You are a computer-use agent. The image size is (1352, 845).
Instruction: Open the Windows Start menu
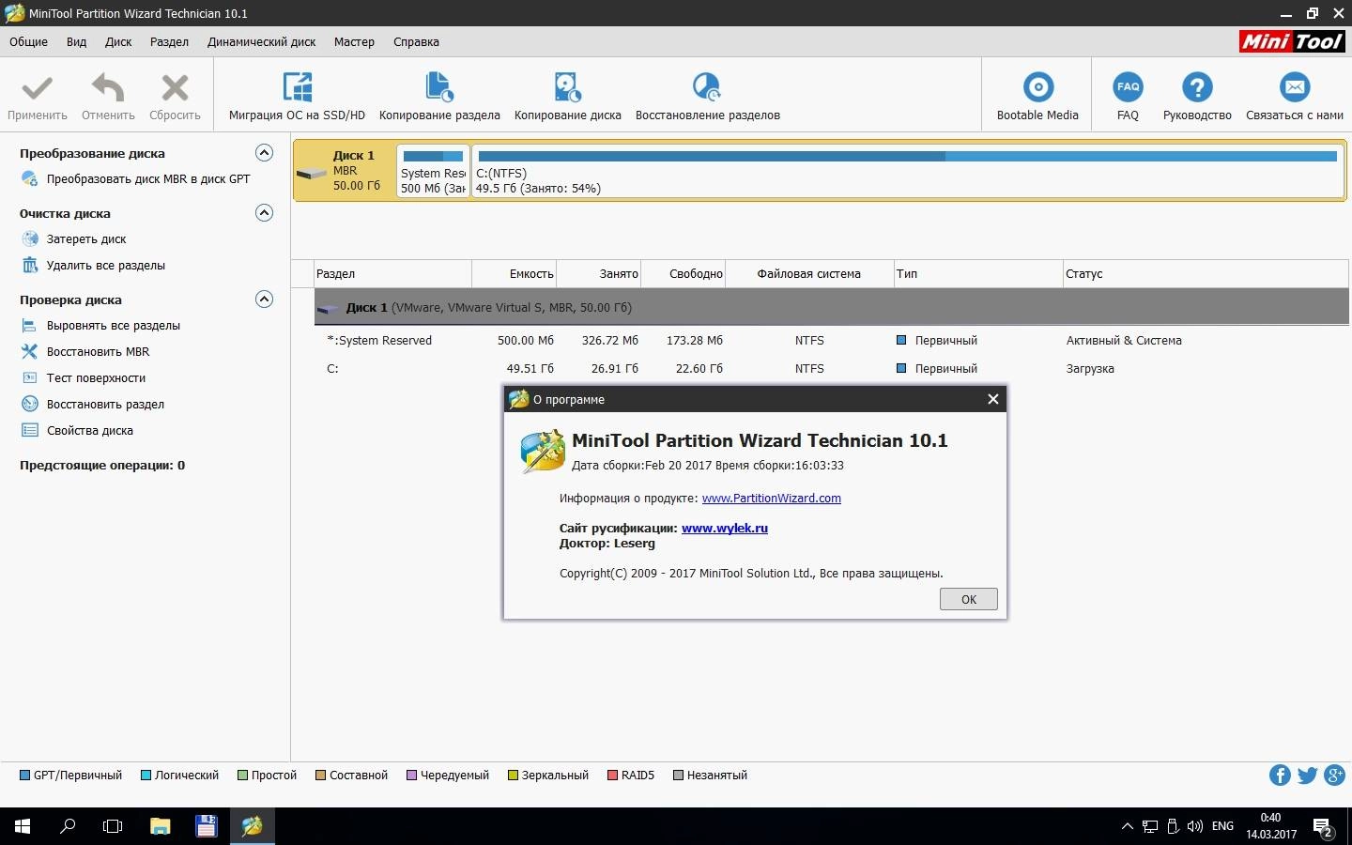[x=23, y=826]
